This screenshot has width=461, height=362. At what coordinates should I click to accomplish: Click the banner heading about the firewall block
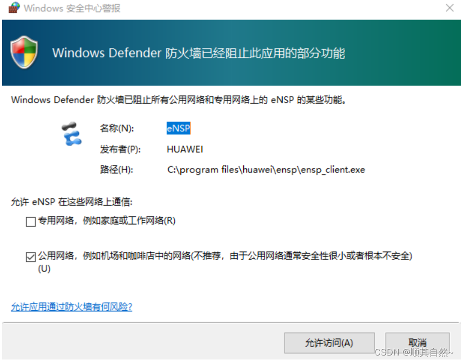tap(199, 53)
